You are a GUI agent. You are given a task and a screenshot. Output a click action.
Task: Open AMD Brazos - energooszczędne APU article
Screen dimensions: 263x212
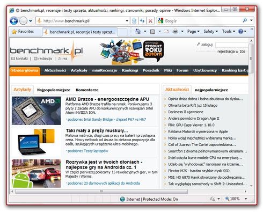[107, 99]
